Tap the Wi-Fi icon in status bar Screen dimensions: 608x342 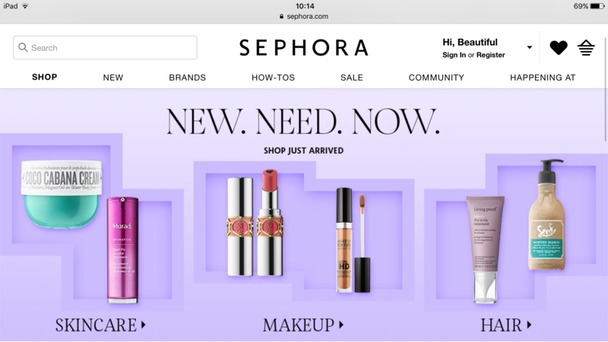pyautogui.click(x=25, y=6)
